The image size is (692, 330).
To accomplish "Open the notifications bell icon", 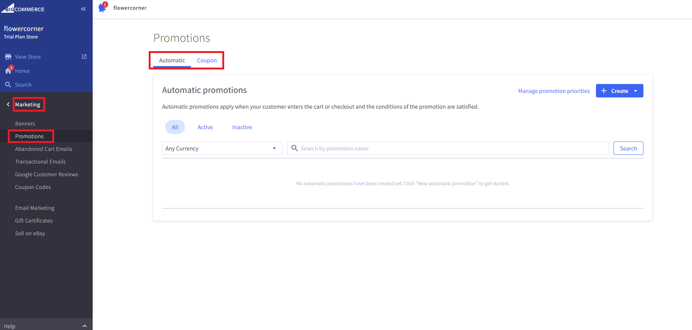I will [102, 7].
